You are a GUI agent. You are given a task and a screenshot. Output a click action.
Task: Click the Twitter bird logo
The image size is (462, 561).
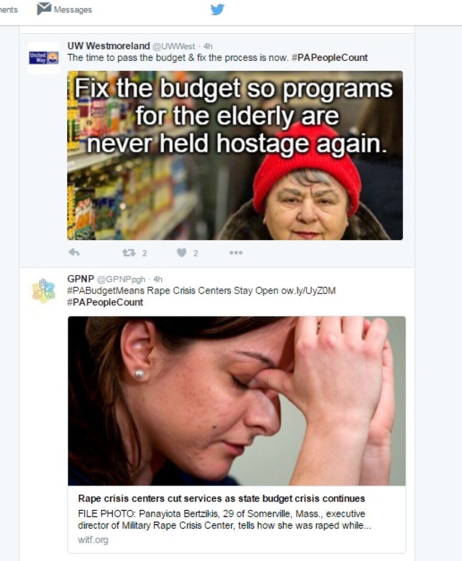pyautogui.click(x=217, y=9)
